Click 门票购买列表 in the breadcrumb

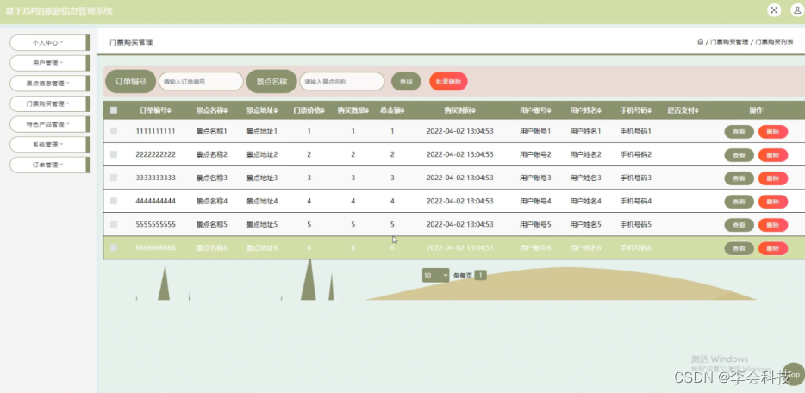(774, 42)
